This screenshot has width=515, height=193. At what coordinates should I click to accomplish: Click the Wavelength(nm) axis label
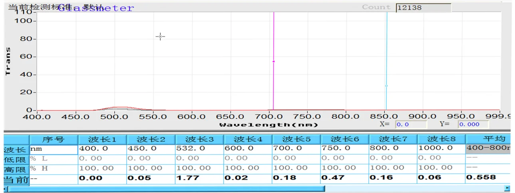point(269,125)
